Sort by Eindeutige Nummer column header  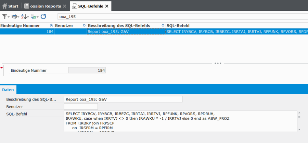[20, 26]
